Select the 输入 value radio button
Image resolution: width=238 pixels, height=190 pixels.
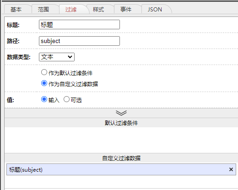[x=44, y=99]
